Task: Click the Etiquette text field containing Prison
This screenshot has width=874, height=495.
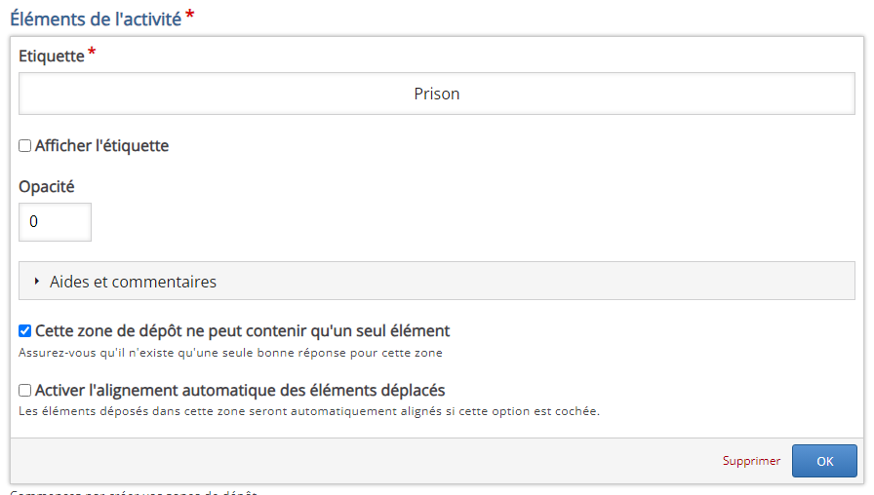Action: pyautogui.click(x=436, y=95)
